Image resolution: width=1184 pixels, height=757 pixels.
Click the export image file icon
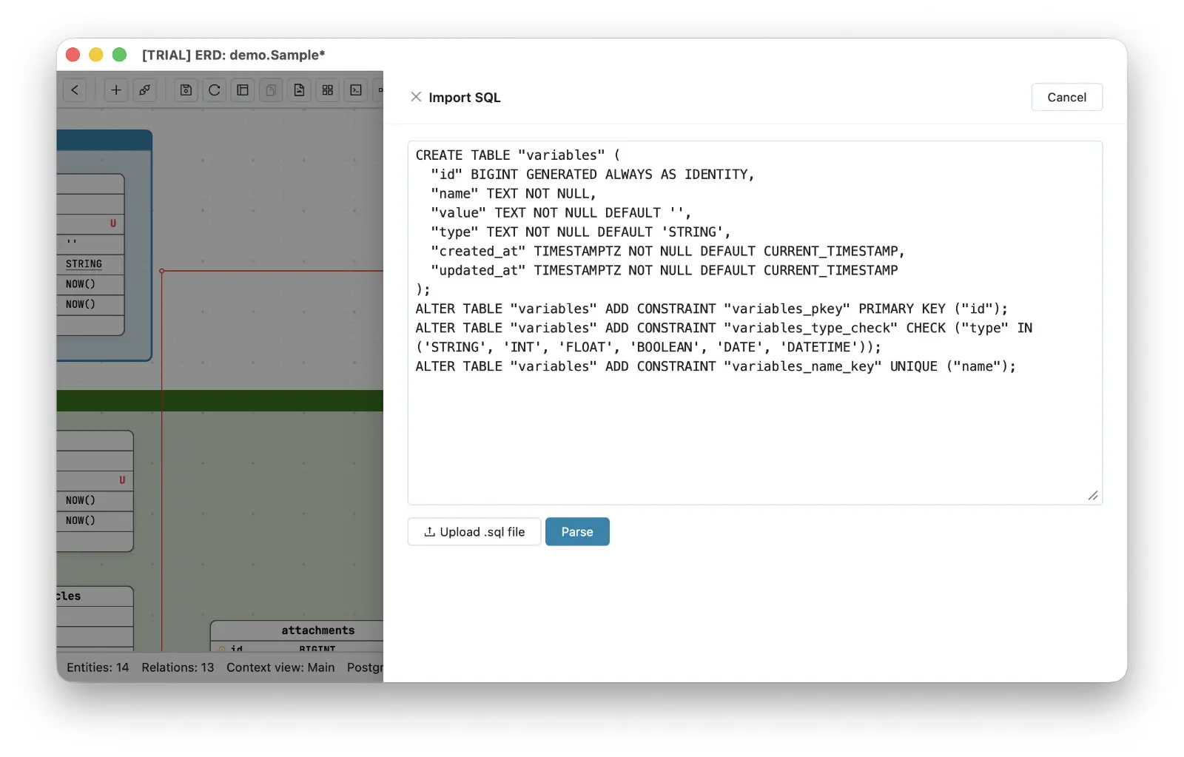pyautogui.click(x=299, y=90)
